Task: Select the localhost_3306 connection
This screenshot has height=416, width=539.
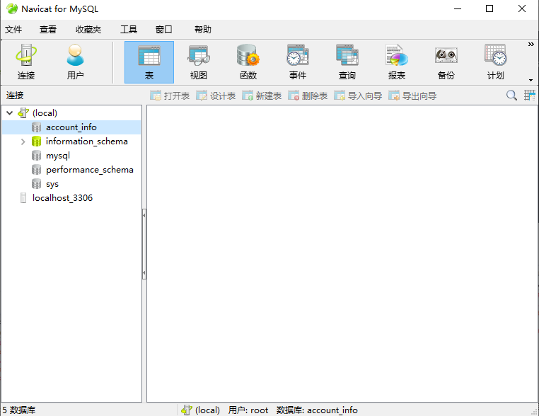Action: tap(62, 198)
